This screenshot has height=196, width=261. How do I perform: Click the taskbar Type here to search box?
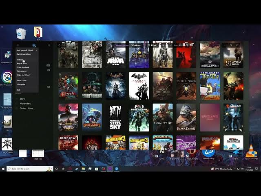coord(30,169)
